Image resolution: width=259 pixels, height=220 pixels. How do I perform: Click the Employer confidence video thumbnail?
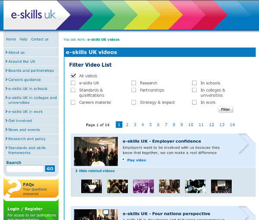point(96,151)
